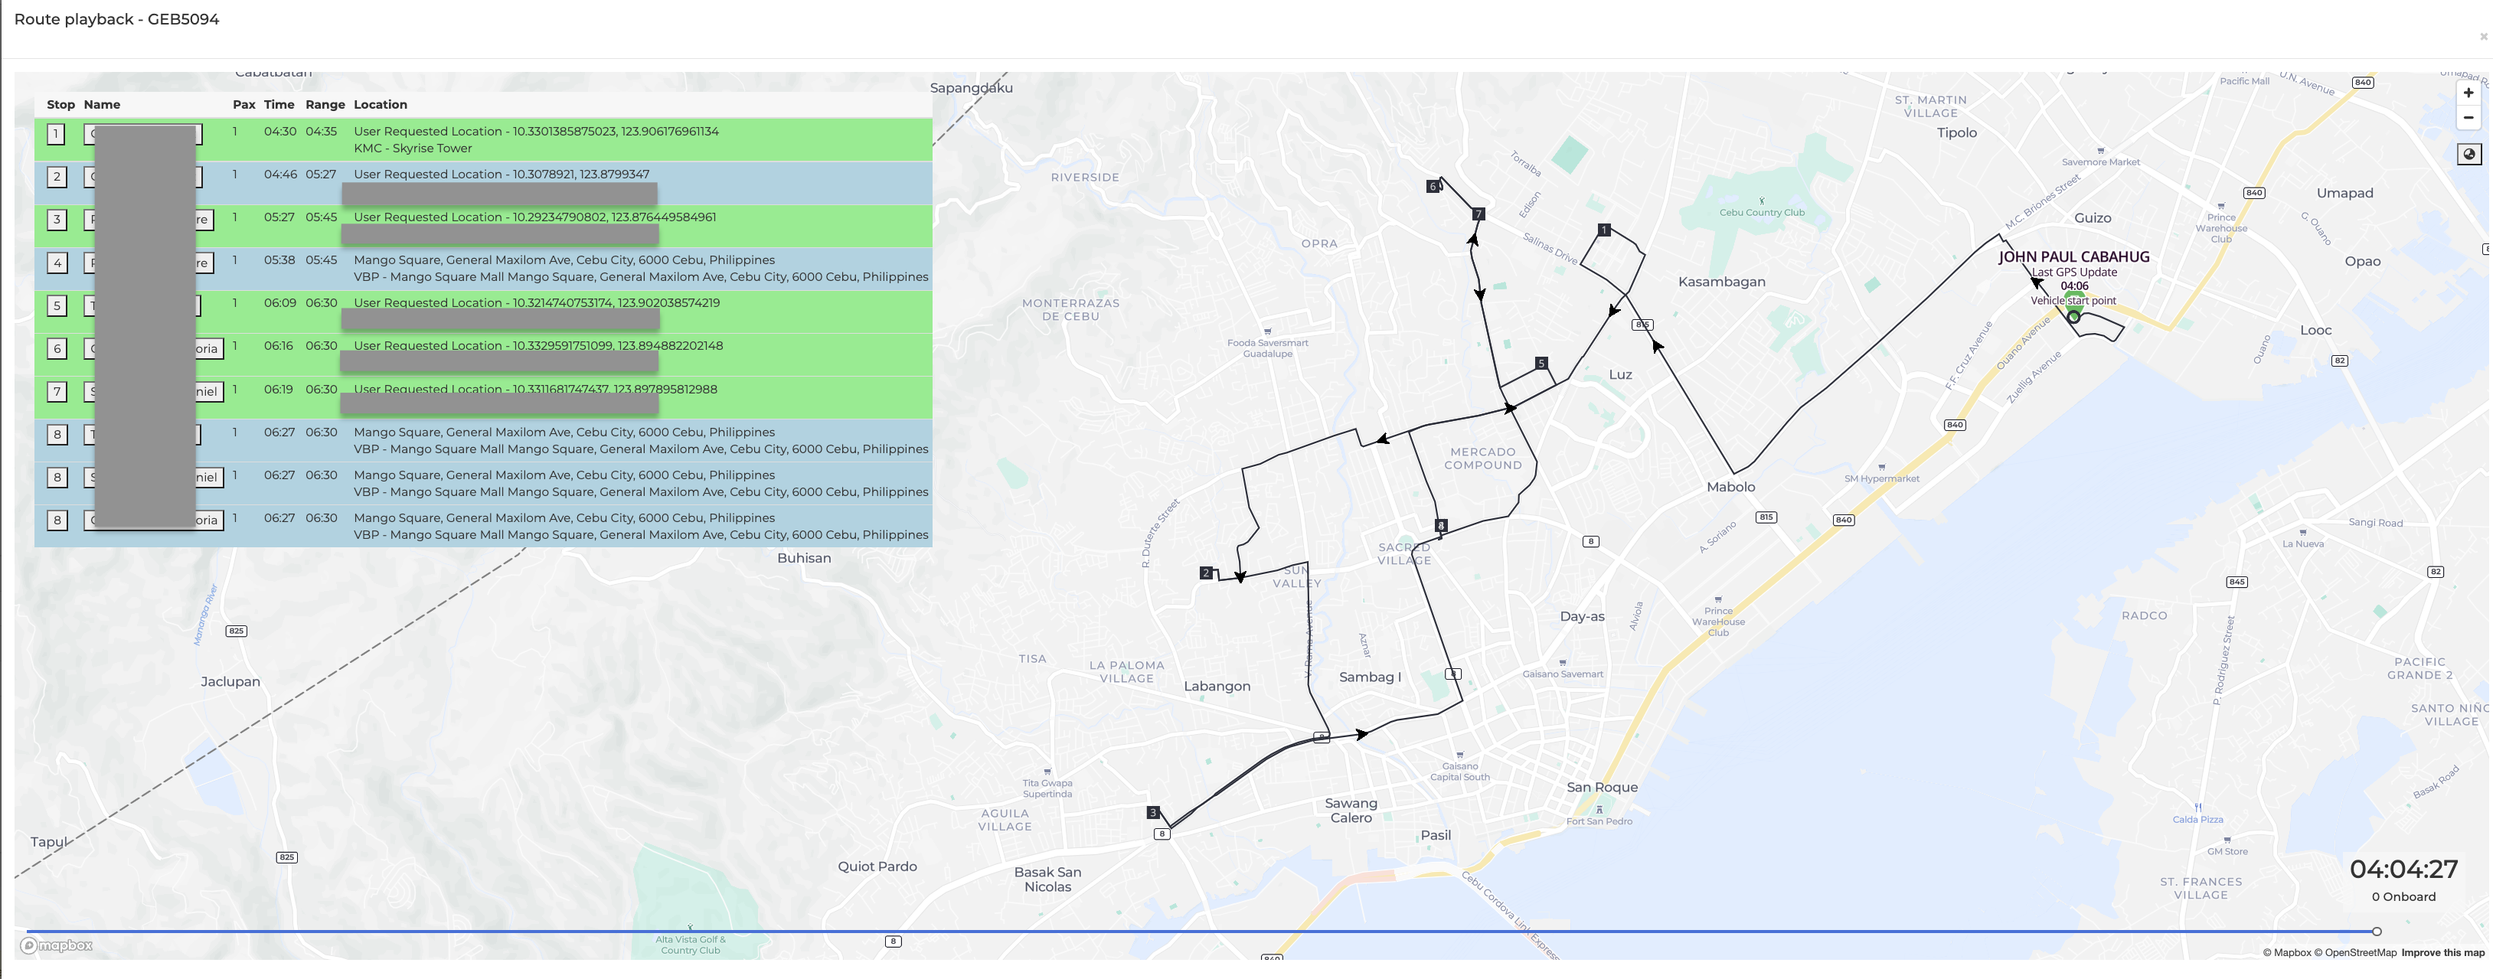Click stop 1 time 04:30 cell
Screen dimensions: 2493x979
[281, 132]
